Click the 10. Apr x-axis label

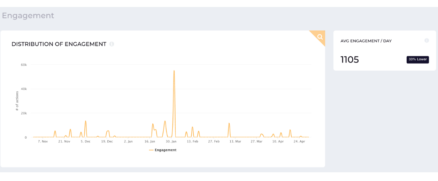278,141
